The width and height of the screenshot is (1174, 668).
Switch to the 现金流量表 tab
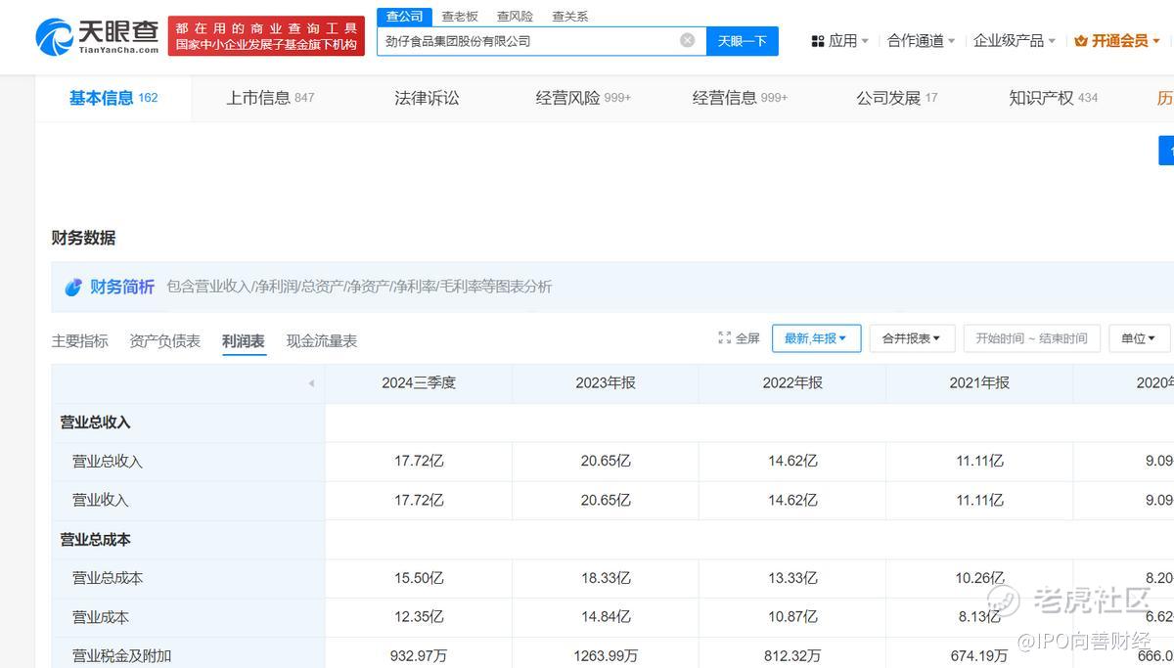(x=321, y=341)
